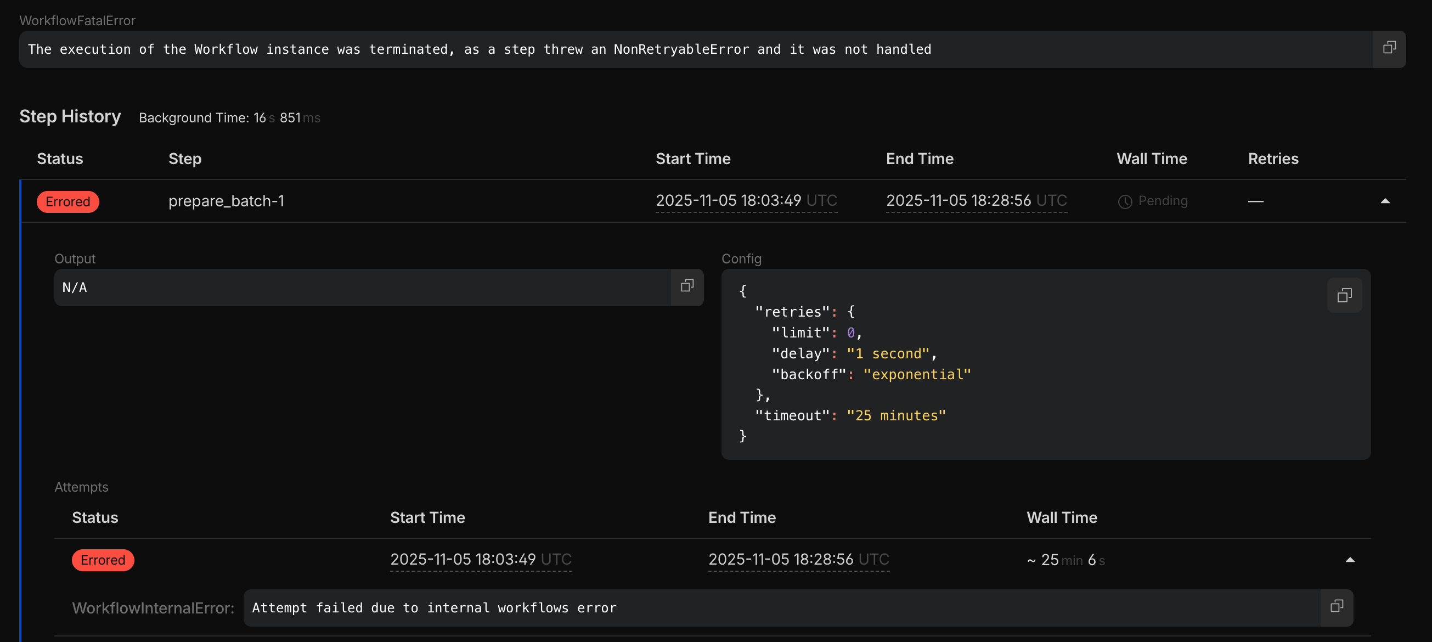The image size is (1432, 642).
Task: Click the Step History Wall Time header
Action: coord(1151,159)
